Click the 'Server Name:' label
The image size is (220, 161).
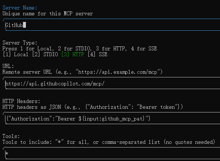coord(20,8)
